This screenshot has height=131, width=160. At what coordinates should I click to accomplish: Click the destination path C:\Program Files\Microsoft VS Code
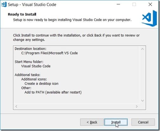click(50, 53)
